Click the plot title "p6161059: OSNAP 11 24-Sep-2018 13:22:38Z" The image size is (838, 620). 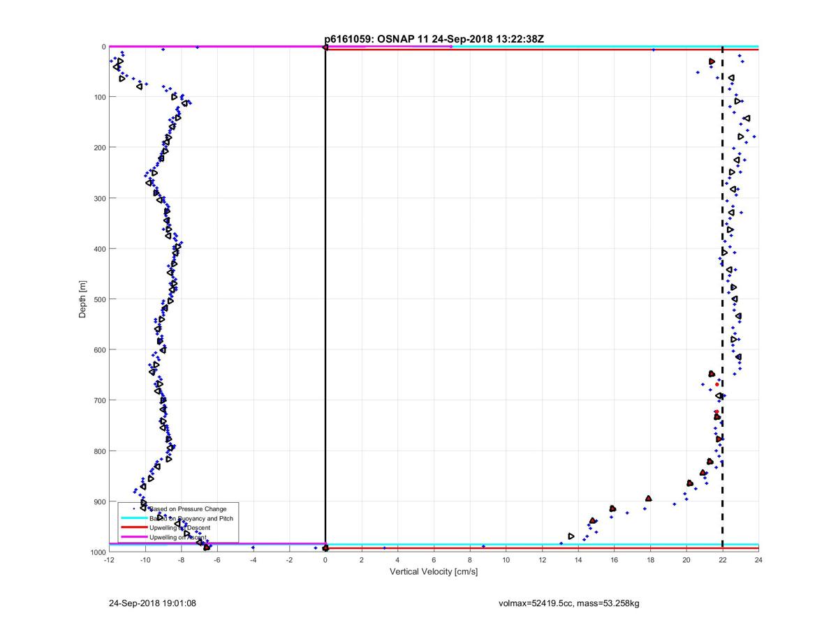click(434, 40)
